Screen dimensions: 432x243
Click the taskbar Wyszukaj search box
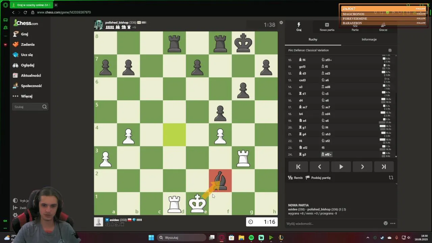tap(182, 238)
